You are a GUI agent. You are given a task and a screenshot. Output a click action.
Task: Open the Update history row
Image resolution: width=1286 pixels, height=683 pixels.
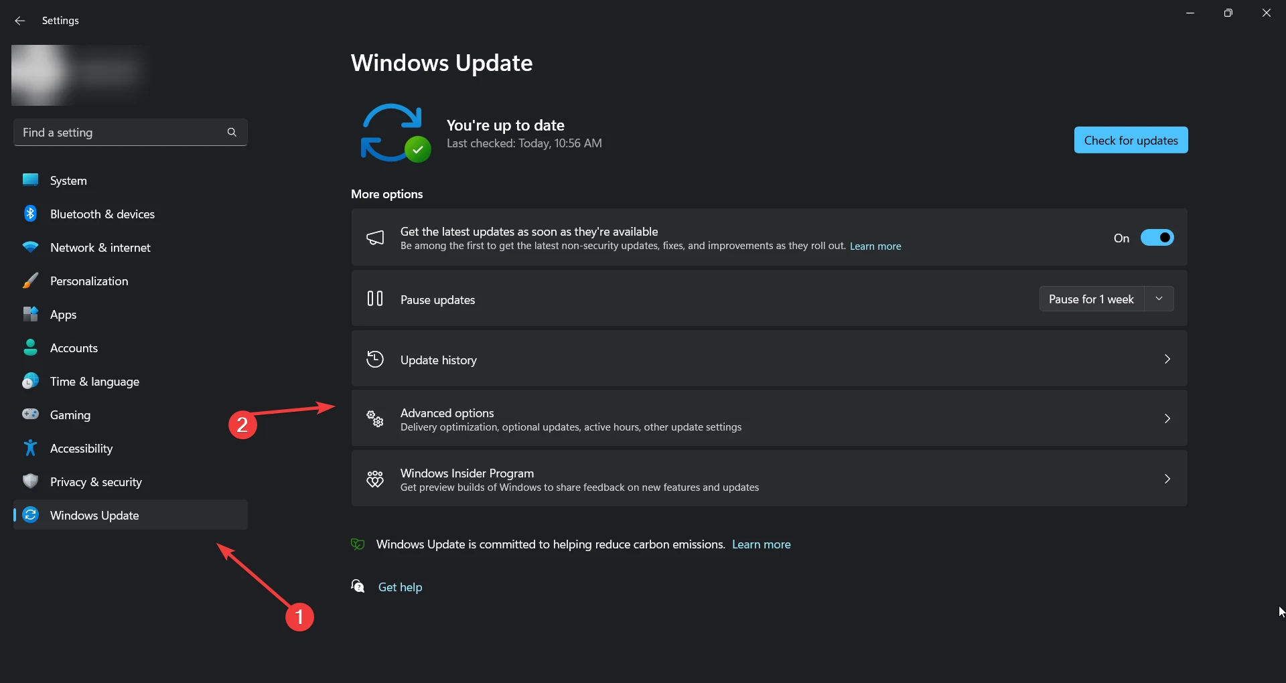point(769,359)
